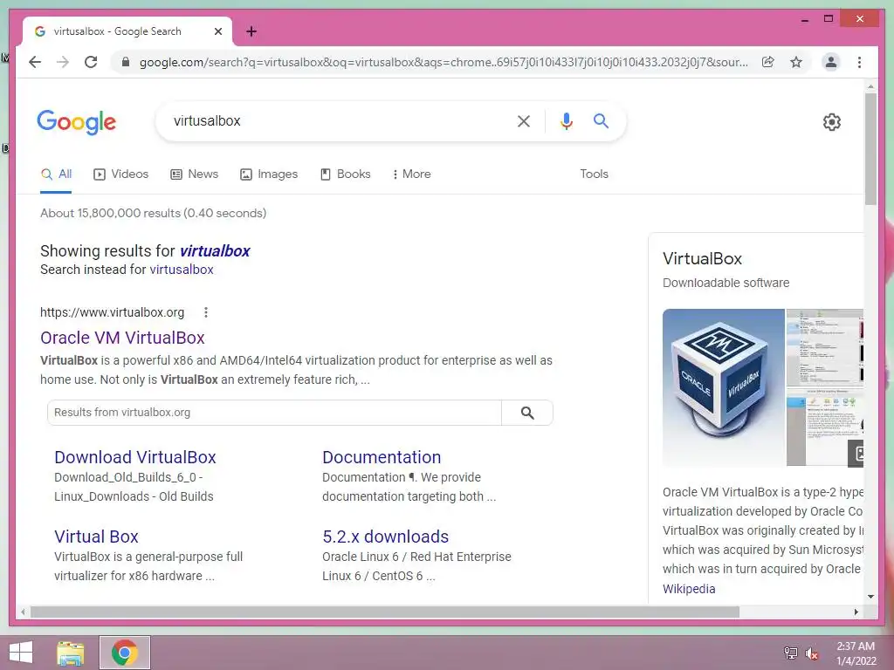
Task: Switch to Books results
Action: pos(346,174)
